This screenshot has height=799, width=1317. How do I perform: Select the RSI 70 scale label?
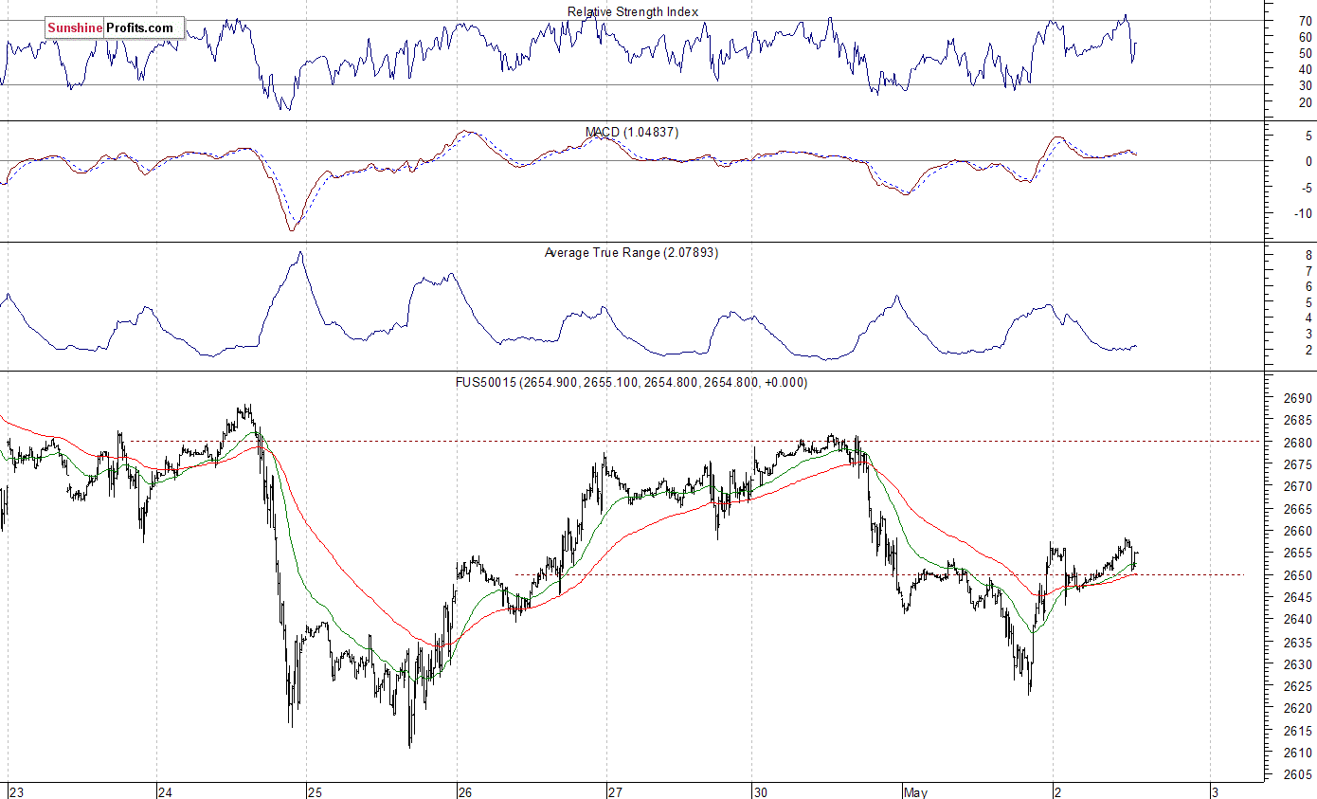(x=1305, y=21)
